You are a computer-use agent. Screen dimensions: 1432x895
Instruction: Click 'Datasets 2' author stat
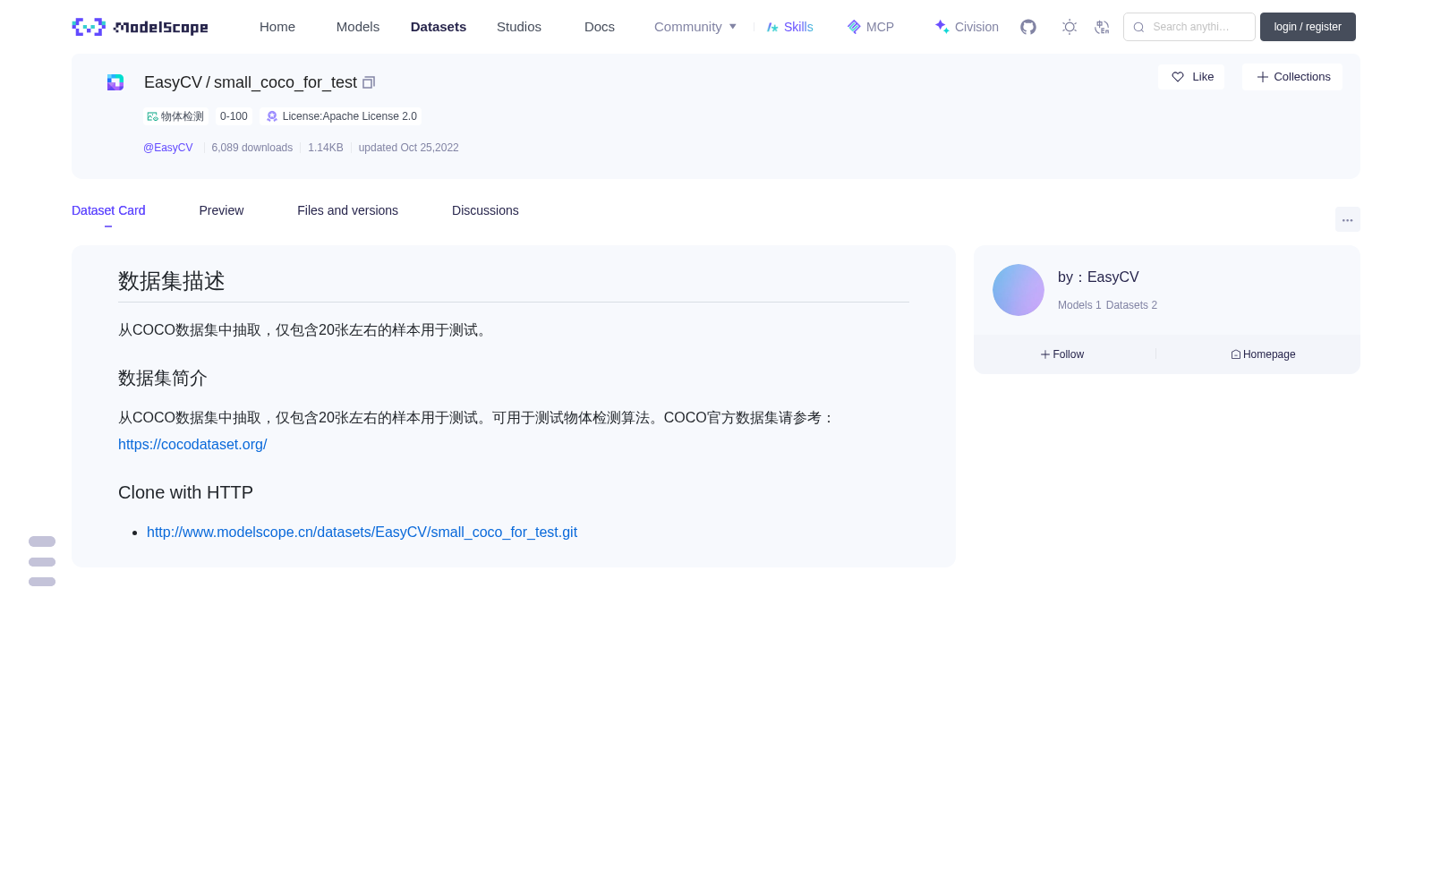coord(1131,305)
